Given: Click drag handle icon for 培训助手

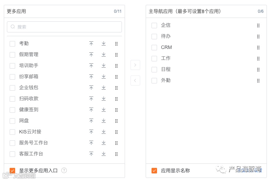Looking at the screenshot, I should click(116, 66).
